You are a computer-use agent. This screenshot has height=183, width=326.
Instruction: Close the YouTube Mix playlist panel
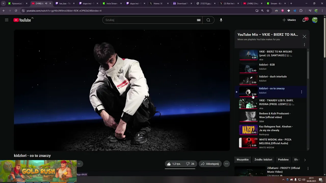(x=304, y=37)
